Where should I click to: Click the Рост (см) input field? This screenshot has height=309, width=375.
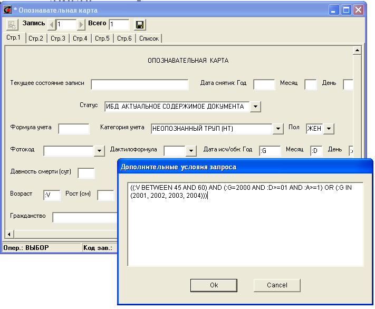105,195
